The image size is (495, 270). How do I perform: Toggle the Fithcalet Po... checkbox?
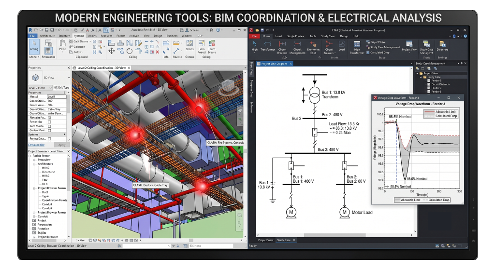[49, 118]
